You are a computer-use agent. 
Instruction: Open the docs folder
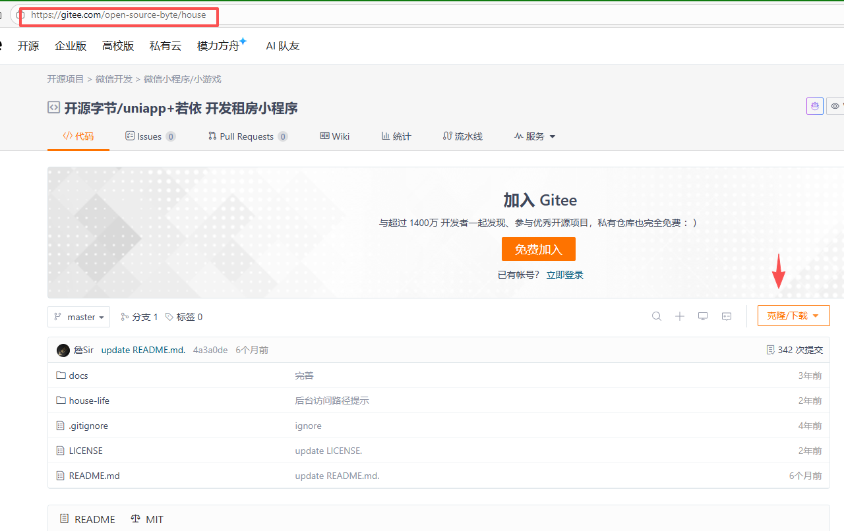[x=78, y=376]
